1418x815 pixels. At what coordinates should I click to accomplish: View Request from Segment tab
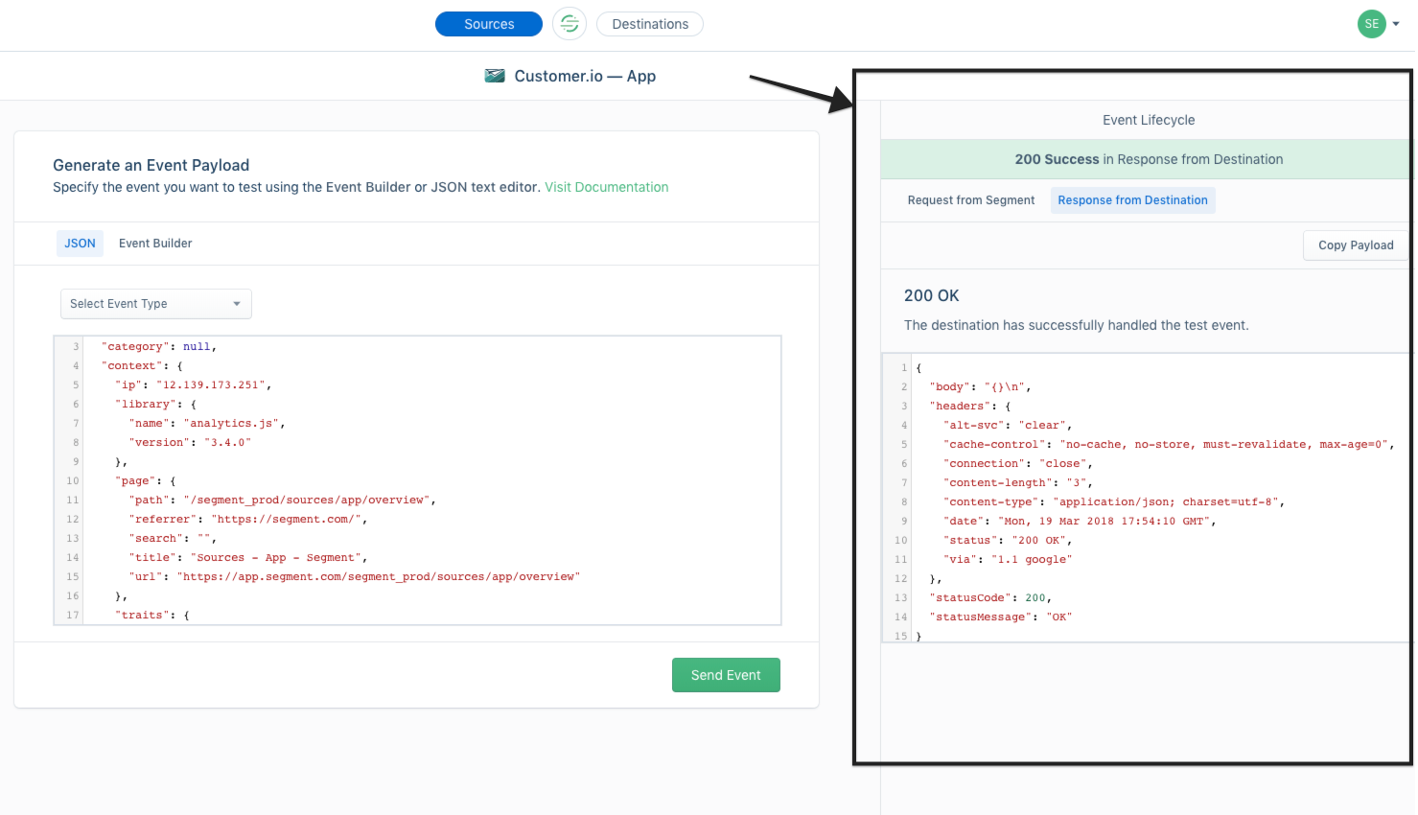(x=971, y=200)
